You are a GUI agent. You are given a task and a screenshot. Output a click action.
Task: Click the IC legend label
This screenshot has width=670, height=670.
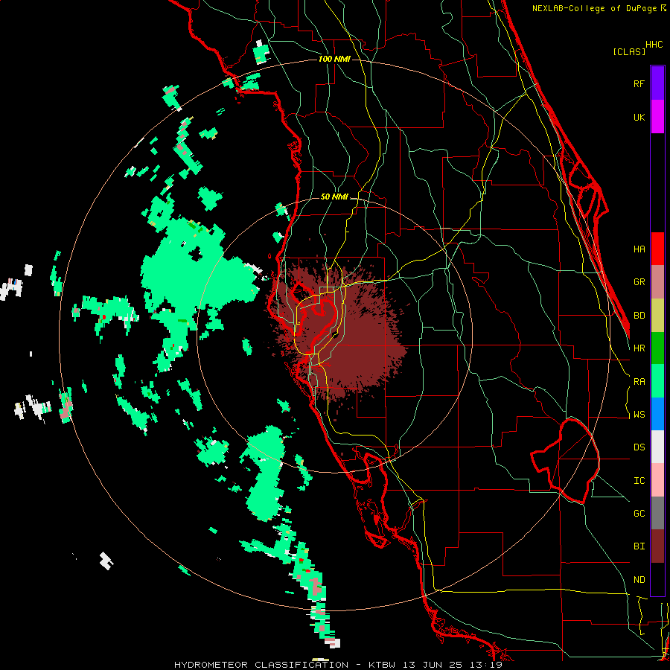(639, 481)
